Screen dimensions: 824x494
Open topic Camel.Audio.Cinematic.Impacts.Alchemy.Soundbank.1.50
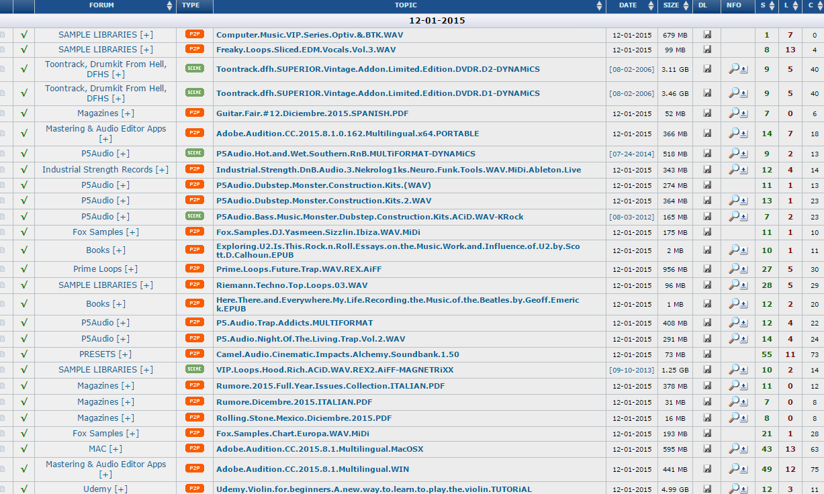point(338,354)
